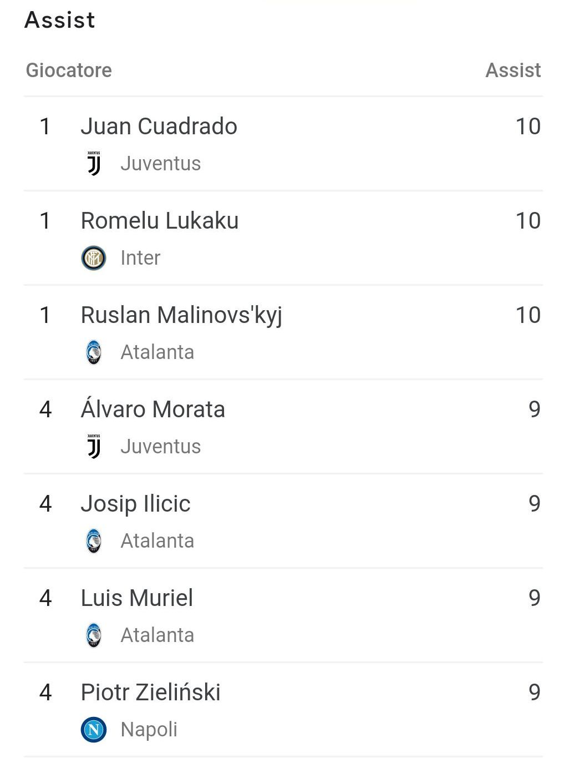This screenshot has height=758, width=564.
Task: Select Luis Muriel in the list
Action: (x=137, y=598)
